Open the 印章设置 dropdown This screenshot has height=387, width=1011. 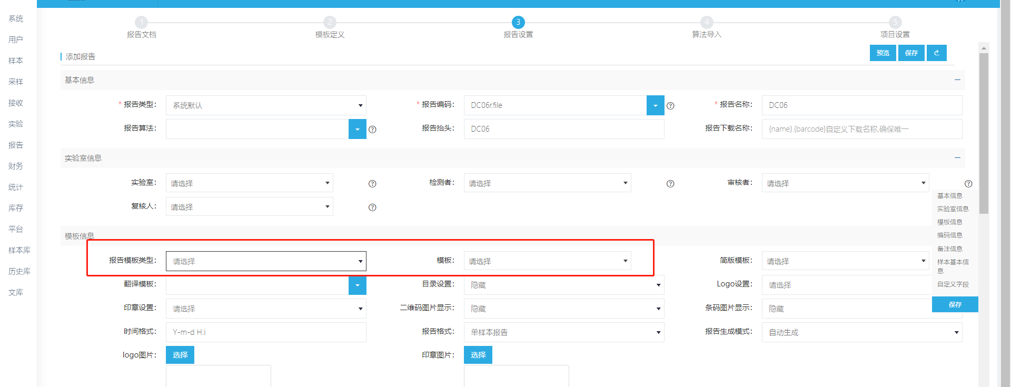coord(266,309)
